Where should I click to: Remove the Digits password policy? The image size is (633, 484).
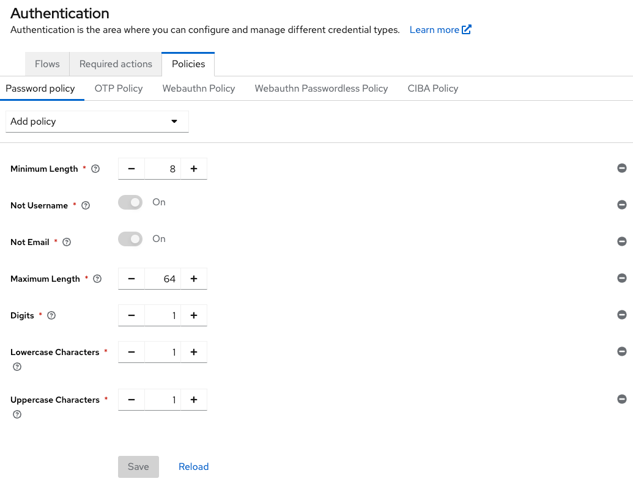pos(621,315)
